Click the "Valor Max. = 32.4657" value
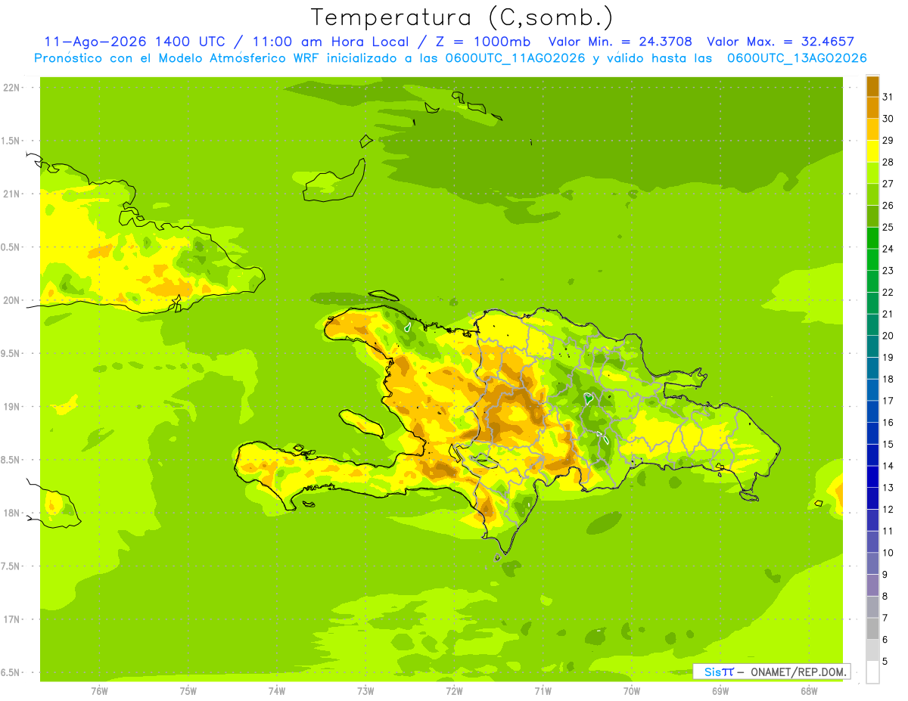This screenshot has height=701, width=908. [x=780, y=42]
